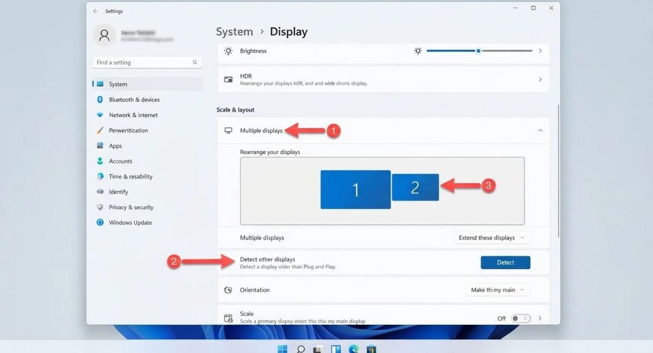Image resolution: width=653 pixels, height=353 pixels.
Task: Launch Microsoft Edge from taskbar
Action: pos(354,349)
